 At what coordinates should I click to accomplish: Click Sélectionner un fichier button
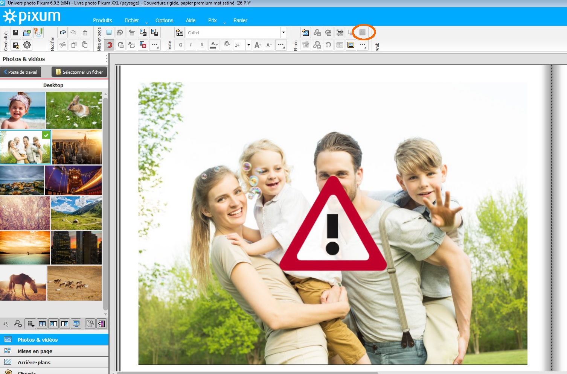(79, 72)
